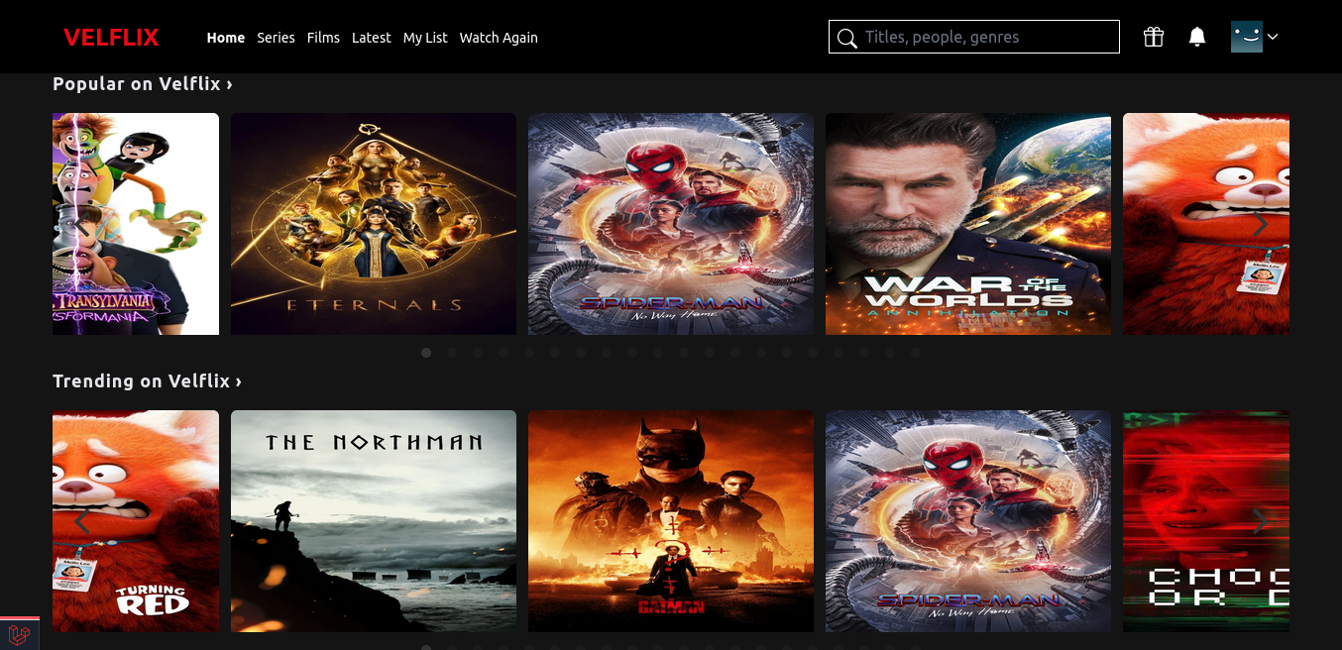Screen dimensions: 1342x650
Task: Slide Trending on Velflix carousel left
Action: (x=81, y=522)
